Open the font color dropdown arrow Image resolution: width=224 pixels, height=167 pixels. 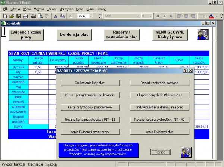(x=217, y=16)
